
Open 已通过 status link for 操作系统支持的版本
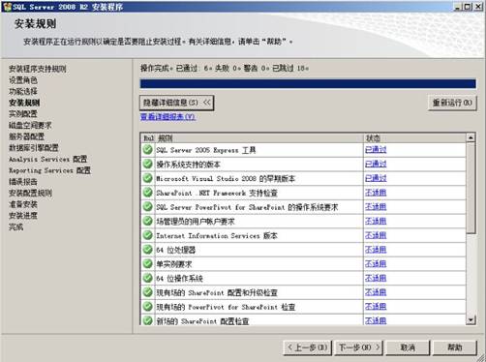tap(376, 164)
